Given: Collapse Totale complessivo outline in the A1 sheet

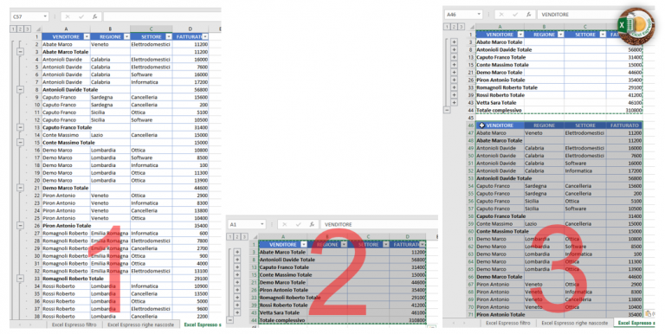Looking at the screenshot, I should [229, 320].
